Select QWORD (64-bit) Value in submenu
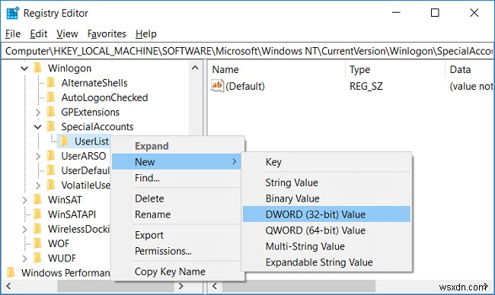495x295 pixels. click(327, 230)
